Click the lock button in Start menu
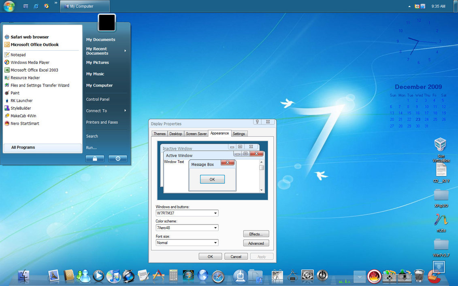Image resolution: width=458 pixels, height=286 pixels. click(95, 159)
